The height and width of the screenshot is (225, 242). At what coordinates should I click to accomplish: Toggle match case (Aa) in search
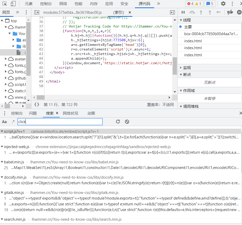point(4,122)
